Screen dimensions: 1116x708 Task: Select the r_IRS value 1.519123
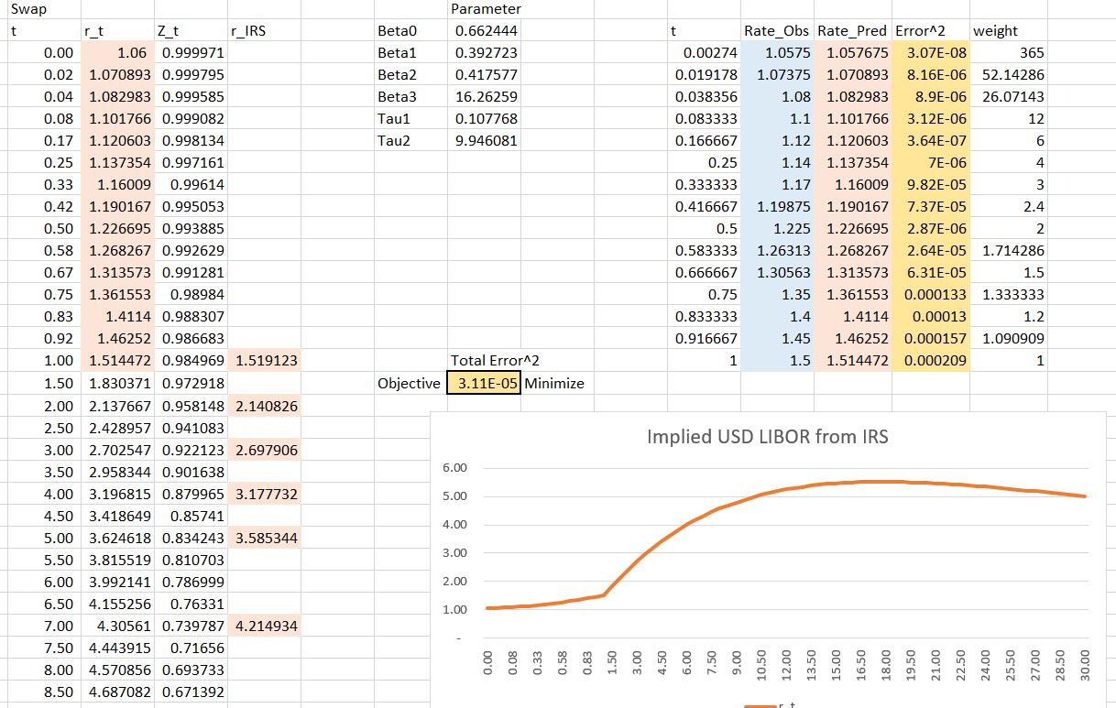coord(264,361)
